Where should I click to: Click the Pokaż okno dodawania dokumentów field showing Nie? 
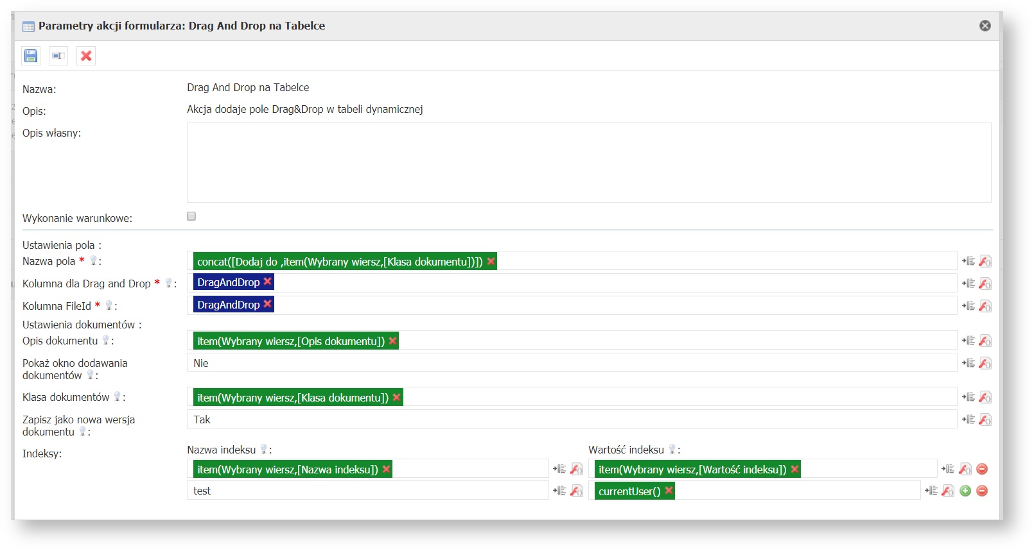(572, 363)
